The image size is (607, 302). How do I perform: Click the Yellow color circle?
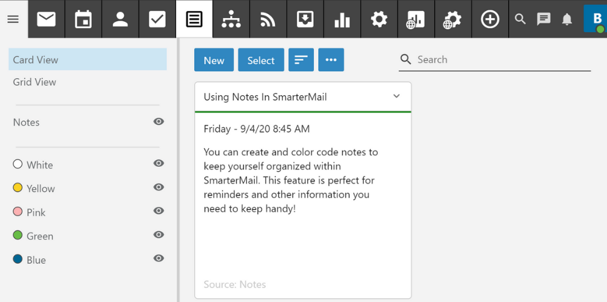18,187
